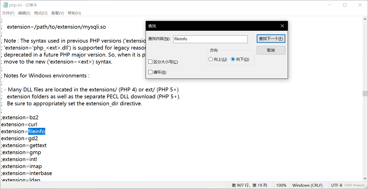Open the 文件(F) menu
This screenshot has width=368, height=189.
8,13
